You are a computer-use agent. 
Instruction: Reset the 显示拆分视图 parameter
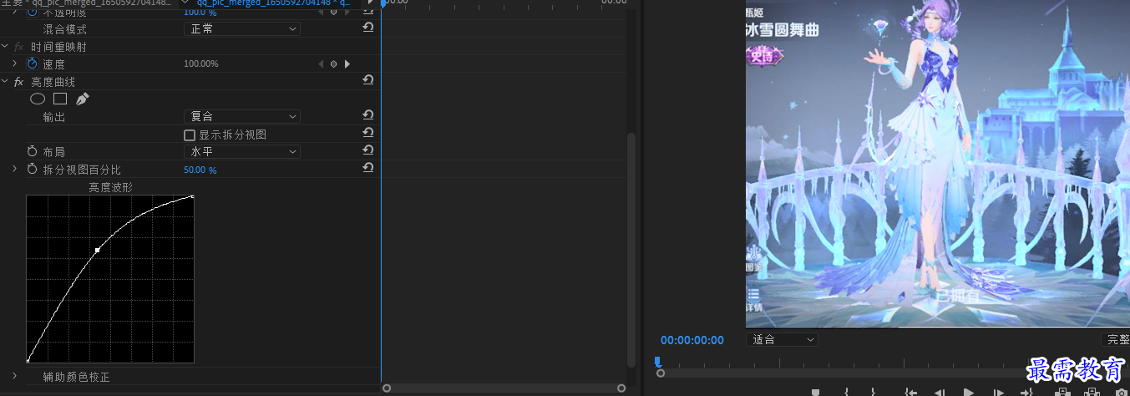367,134
